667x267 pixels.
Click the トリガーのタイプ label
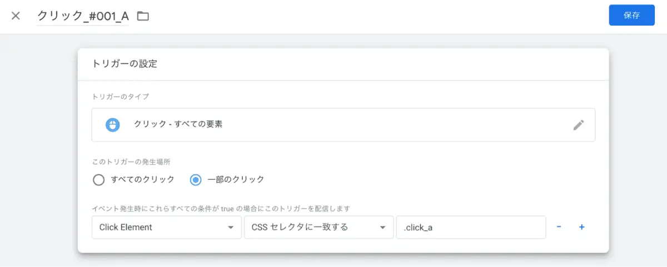(x=121, y=97)
